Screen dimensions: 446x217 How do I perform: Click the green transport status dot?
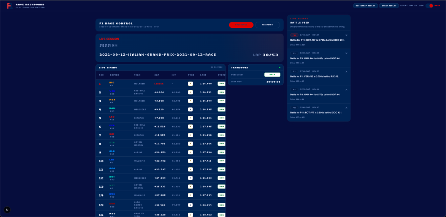(x=279, y=68)
